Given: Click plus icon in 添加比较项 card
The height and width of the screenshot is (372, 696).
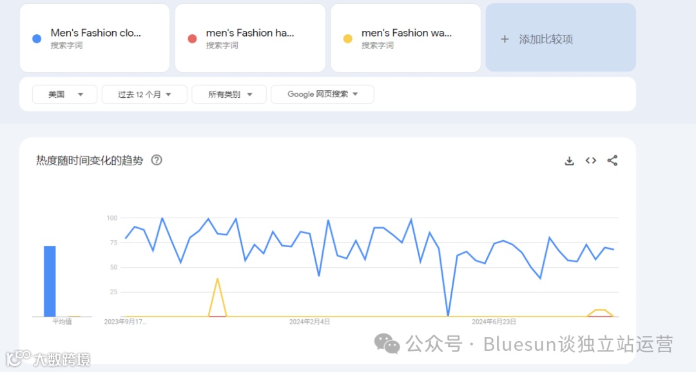Looking at the screenshot, I should [505, 39].
